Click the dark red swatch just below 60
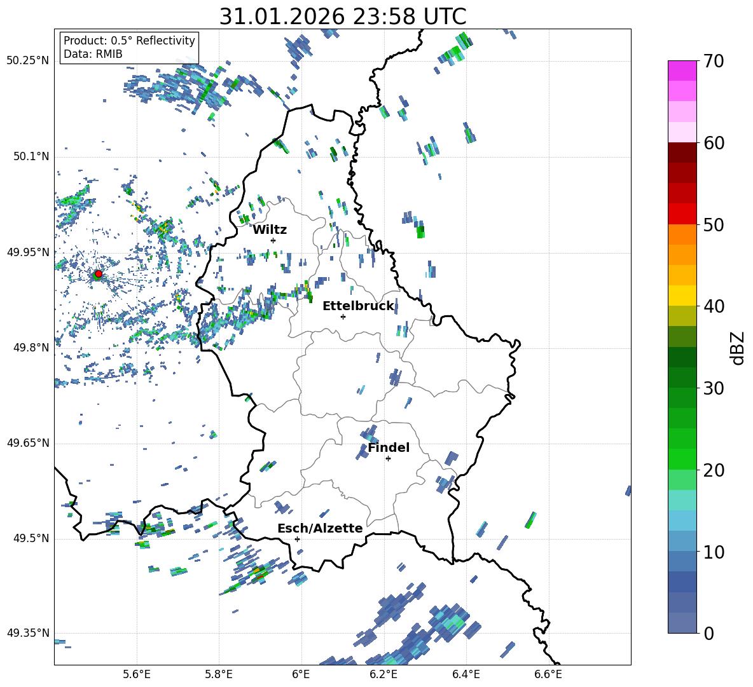The image size is (753, 687). click(x=682, y=153)
